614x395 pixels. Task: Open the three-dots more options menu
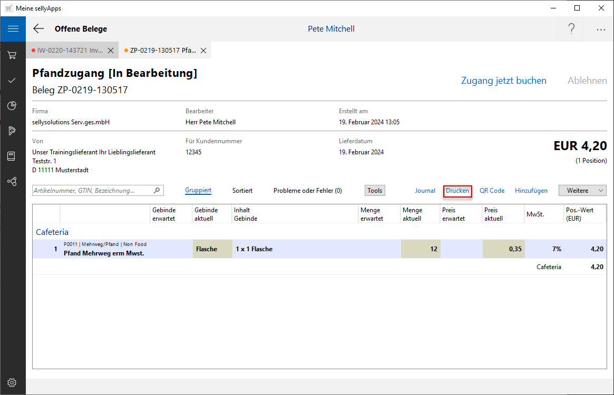(601, 29)
